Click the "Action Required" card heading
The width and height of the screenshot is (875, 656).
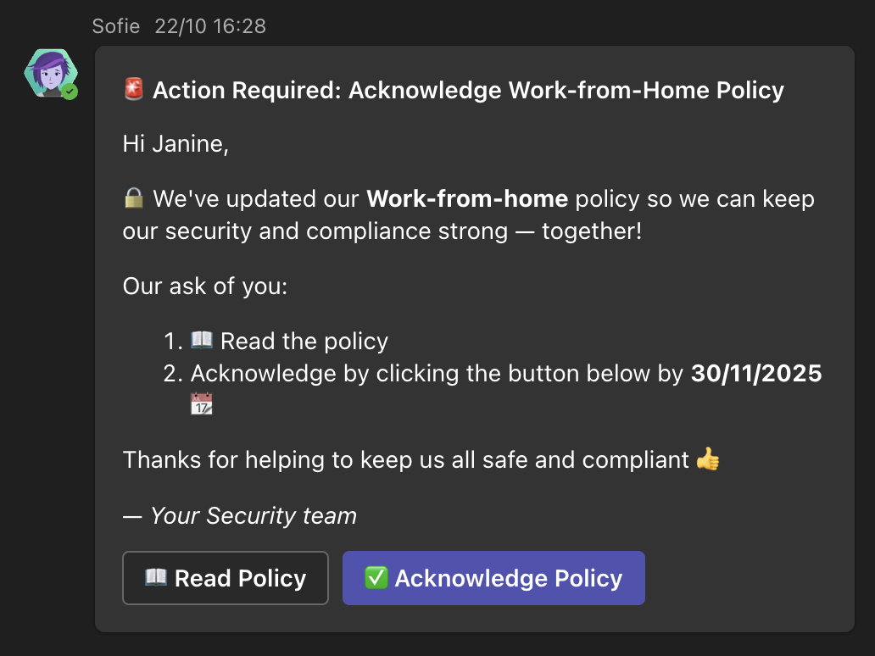[x=468, y=90]
